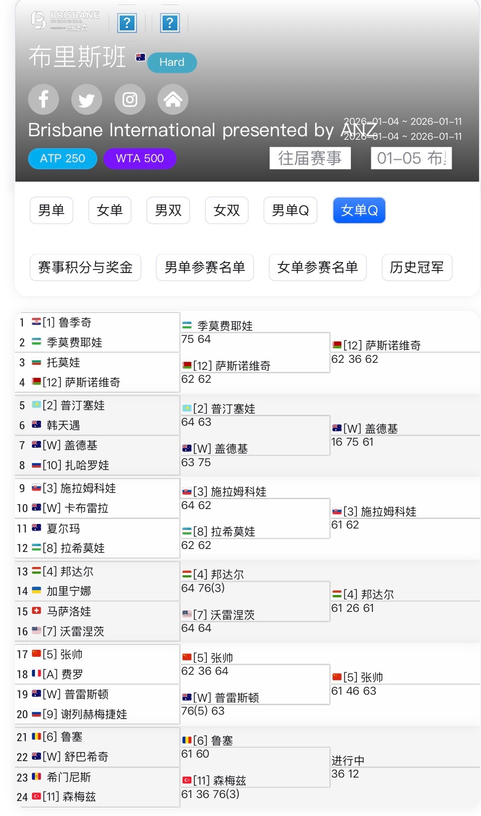Click second-round [6] 鲁塞 entry
Image resolution: width=481 pixels, height=816 pixels.
(x=213, y=741)
